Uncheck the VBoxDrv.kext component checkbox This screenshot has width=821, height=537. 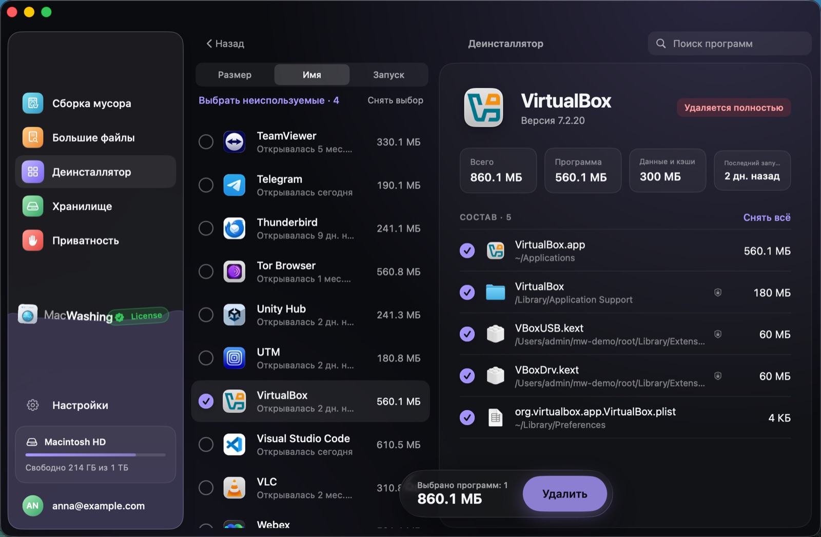pos(467,376)
